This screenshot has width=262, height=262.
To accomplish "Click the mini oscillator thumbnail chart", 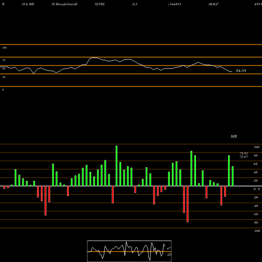I will (129, 251).
